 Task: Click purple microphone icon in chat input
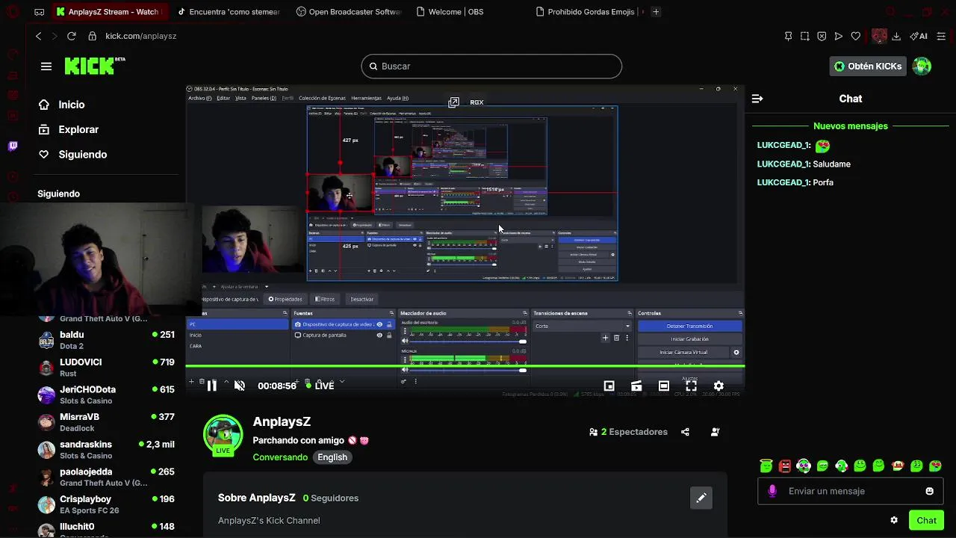(x=772, y=491)
